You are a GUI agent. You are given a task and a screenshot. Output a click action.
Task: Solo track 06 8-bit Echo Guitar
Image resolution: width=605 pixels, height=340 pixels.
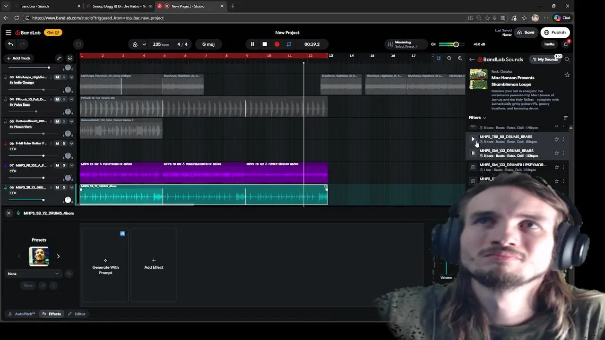point(64,144)
